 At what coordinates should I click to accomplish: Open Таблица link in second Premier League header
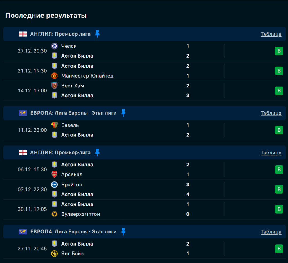click(271, 153)
